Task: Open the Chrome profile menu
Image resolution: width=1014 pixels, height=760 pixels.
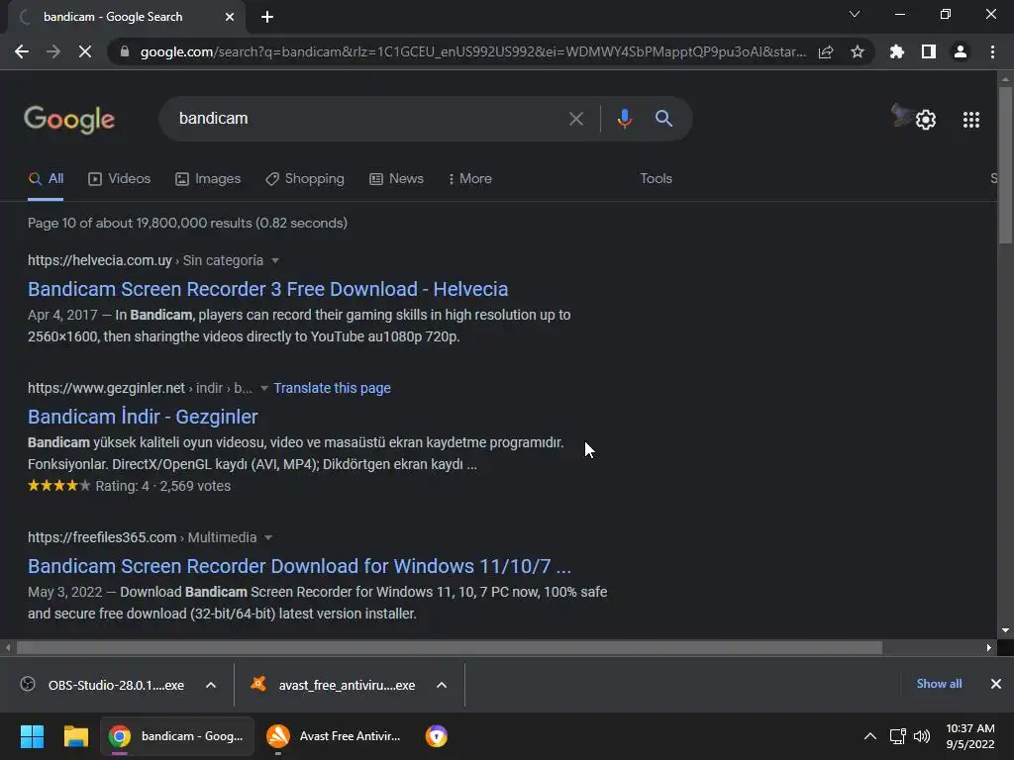Action: tap(961, 51)
